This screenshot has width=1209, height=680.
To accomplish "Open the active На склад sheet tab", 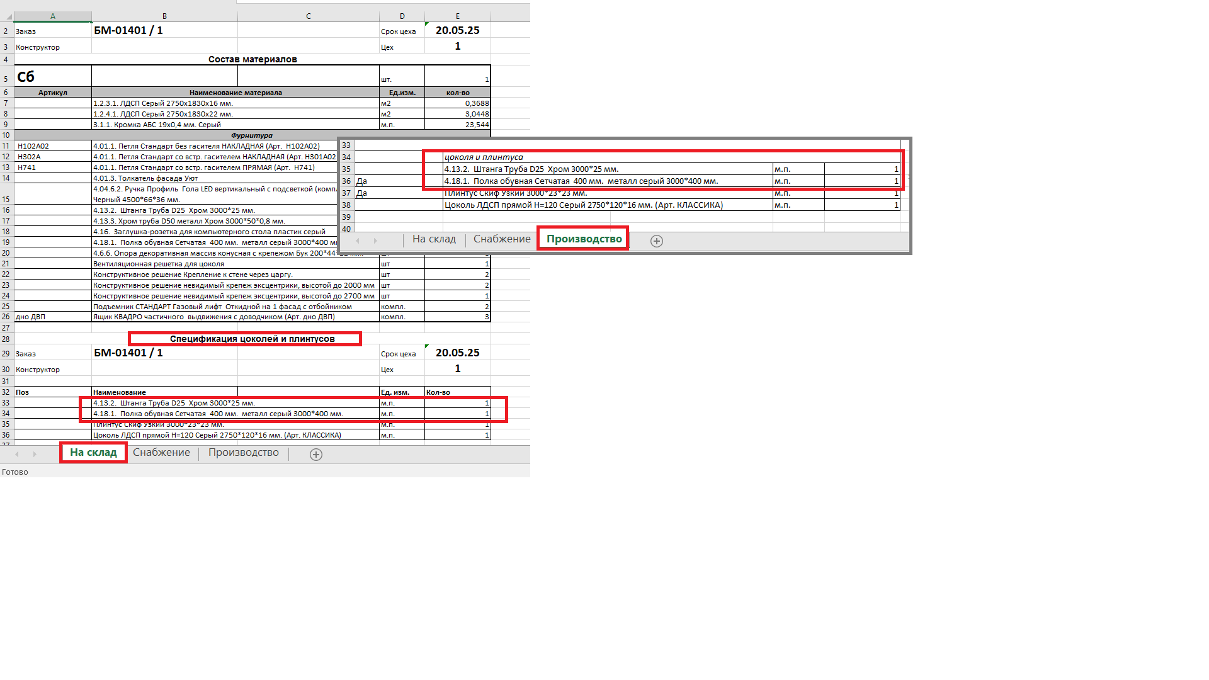I will [x=93, y=453].
